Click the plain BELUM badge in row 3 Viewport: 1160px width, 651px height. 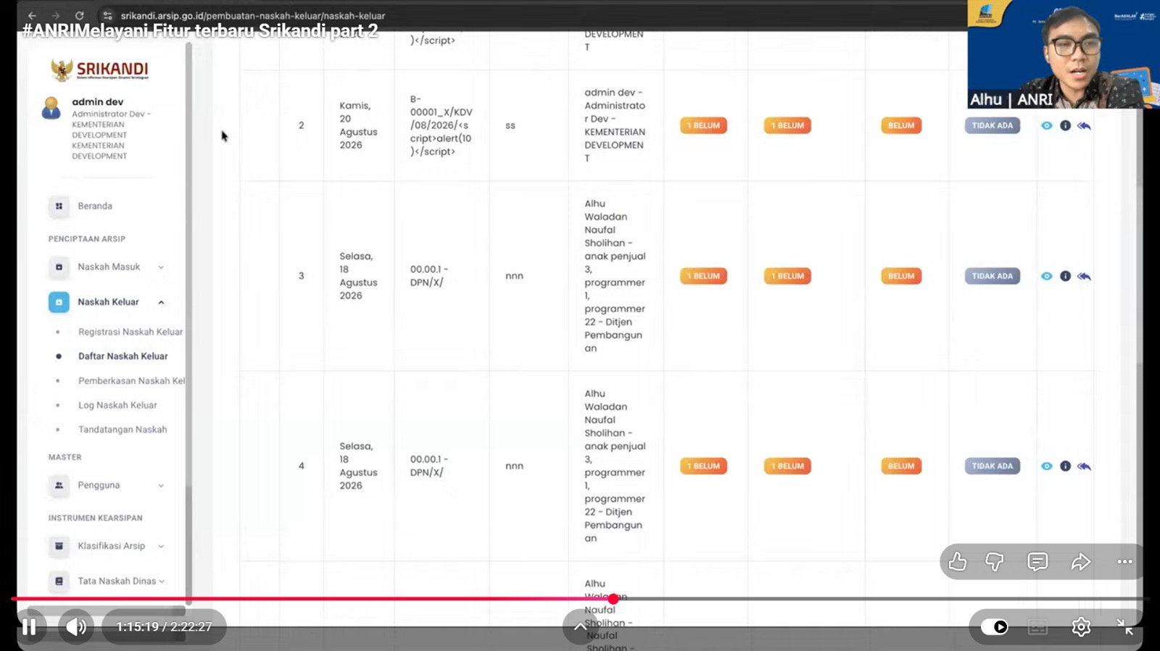tap(901, 276)
